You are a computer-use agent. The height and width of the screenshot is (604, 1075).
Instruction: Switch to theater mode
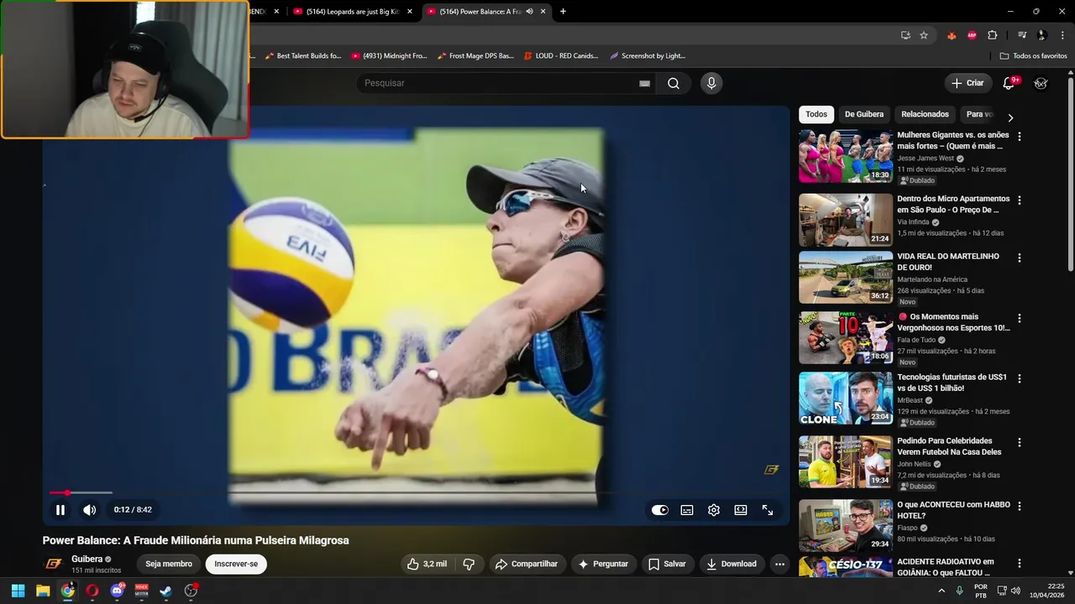coord(741,510)
